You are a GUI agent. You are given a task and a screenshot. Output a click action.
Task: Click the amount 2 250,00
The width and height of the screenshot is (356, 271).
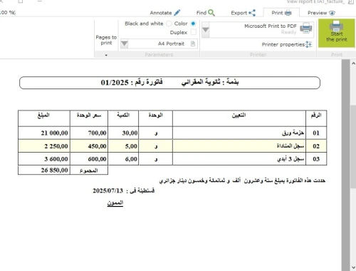(56, 146)
